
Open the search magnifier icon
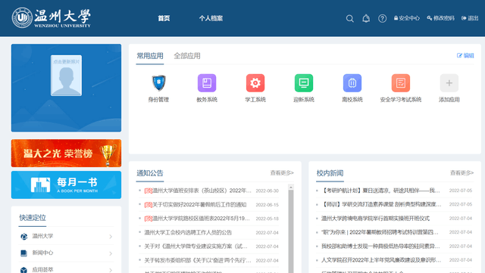point(350,19)
